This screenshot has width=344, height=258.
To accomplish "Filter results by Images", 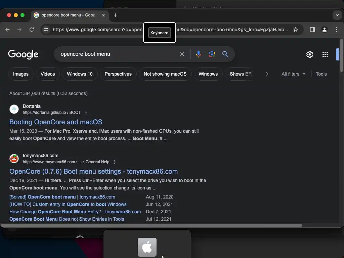I will [x=21, y=74].
